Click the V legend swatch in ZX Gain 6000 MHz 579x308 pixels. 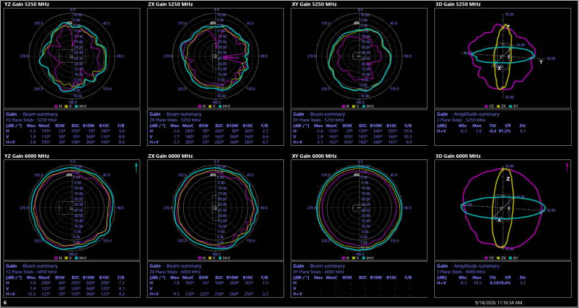(211, 258)
